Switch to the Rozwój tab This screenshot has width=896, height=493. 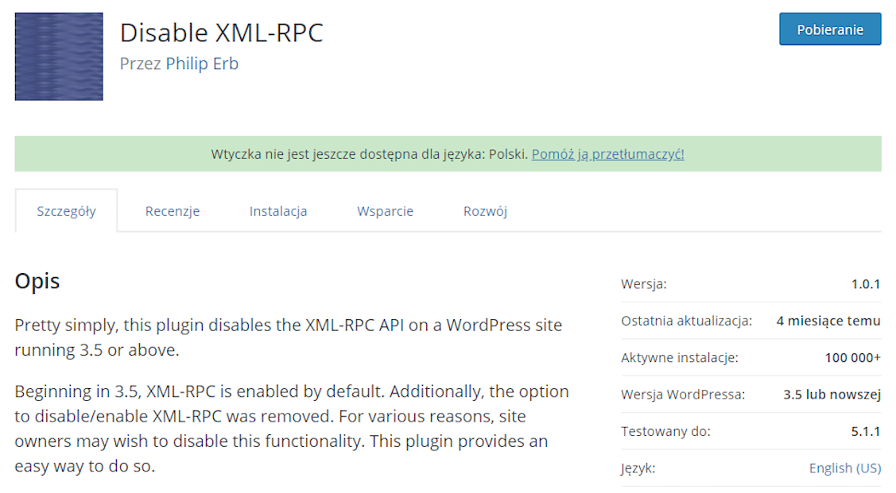pyautogui.click(x=485, y=211)
